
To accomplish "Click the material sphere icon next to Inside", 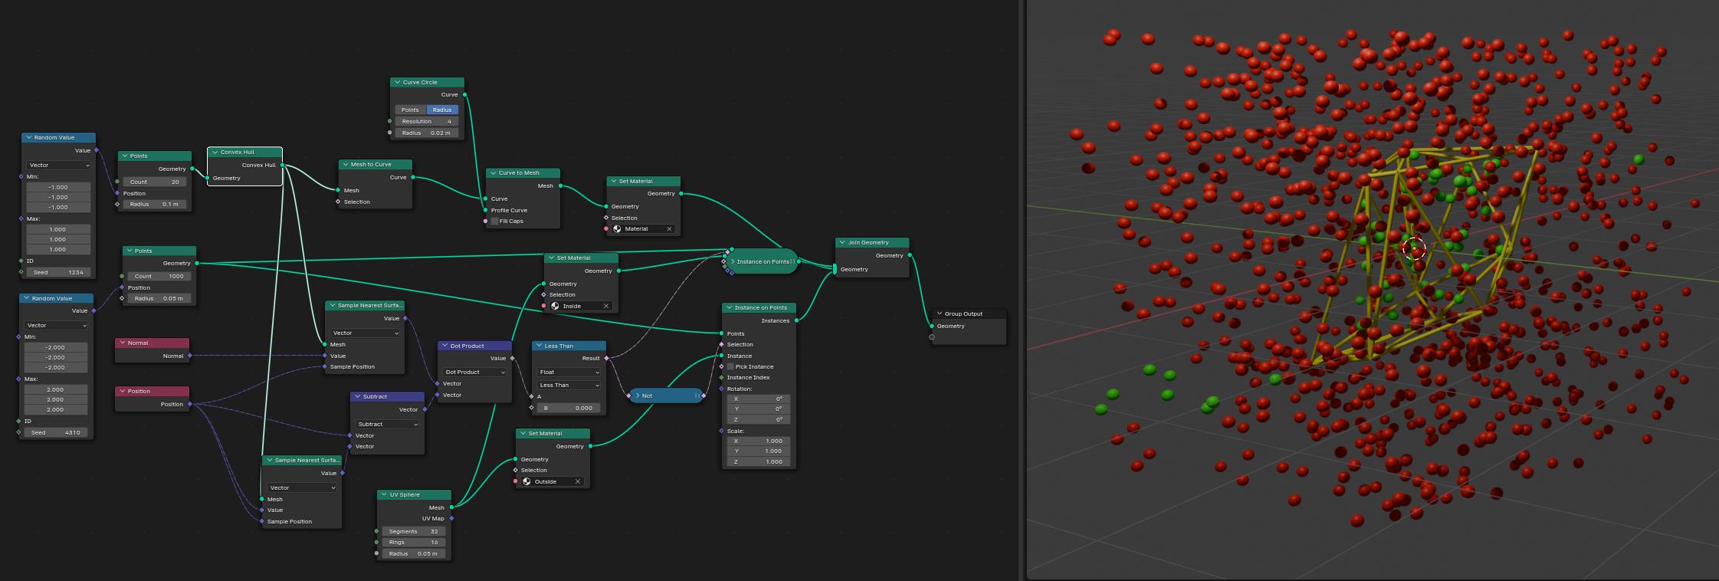I will pos(555,306).
